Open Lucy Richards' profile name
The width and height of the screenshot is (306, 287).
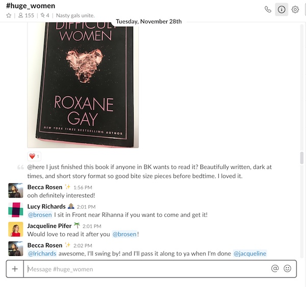(46, 207)
